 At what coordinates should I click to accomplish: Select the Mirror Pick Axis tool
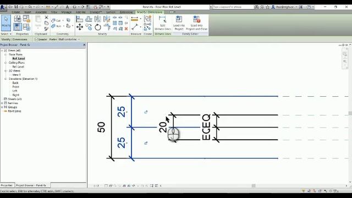pyautogui.click(x=98, y=19)
